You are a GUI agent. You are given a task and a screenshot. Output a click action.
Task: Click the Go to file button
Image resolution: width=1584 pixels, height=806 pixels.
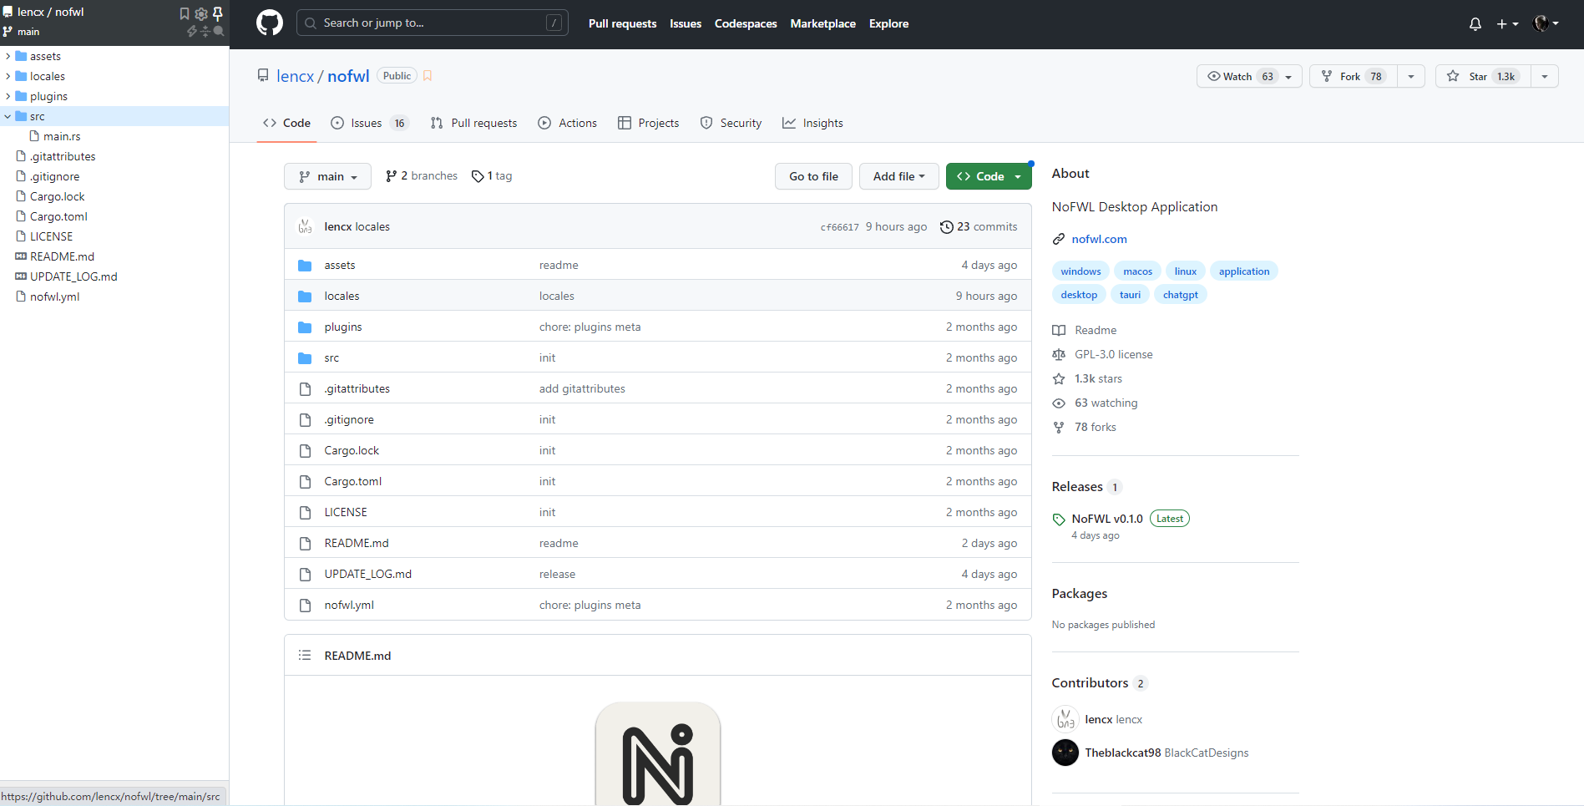pyautogui.click(x=813, y=176)
